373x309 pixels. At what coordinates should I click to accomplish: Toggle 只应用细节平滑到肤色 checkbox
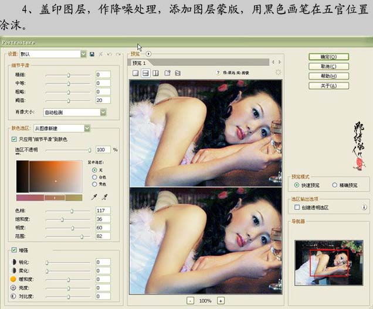click(x=14, y=139)
